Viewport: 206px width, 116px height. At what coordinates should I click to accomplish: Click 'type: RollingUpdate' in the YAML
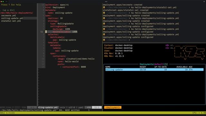click(x=62, y=24)
